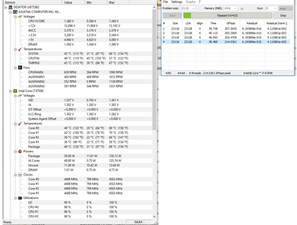The image size is (297, 225).
Task: Select LinX result row with 205.4709 GFlops
Action: pyautogui.click(x=226, y=37)
